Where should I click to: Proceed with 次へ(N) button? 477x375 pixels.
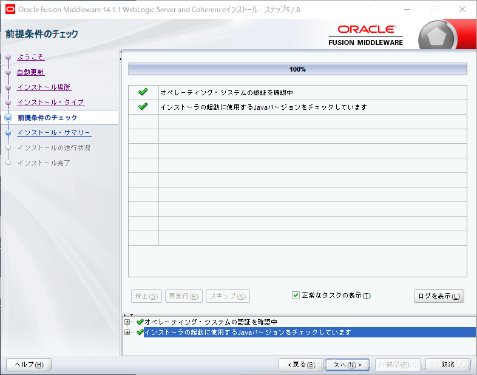347,365
